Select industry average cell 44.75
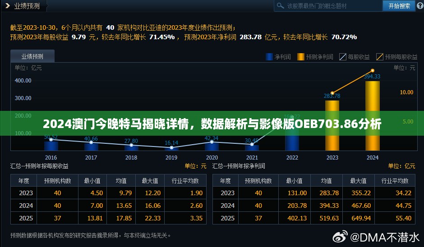 (403, 206)
